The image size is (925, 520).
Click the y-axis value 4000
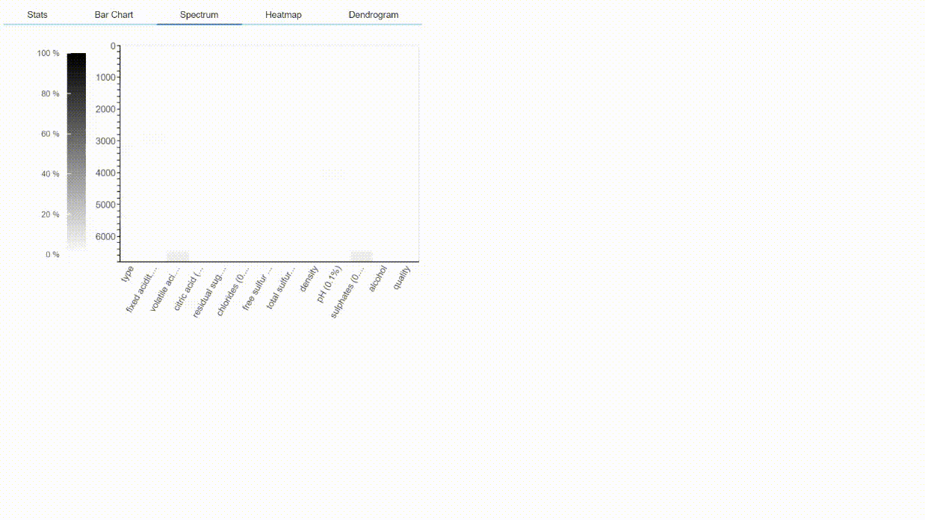tap(106, 173)
